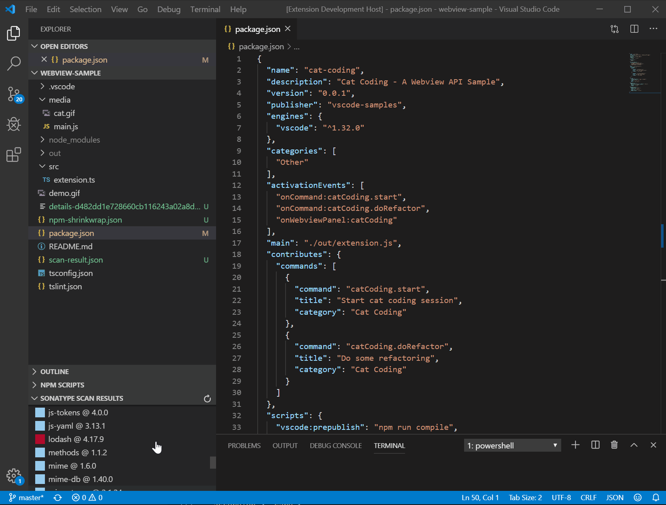Expand the node_modules folder
Screen dimensions: 666x505
tap(74, 140)
